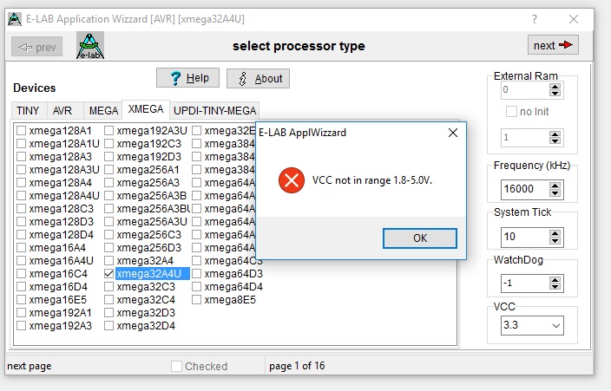Decrease System Tick with down arrow
Viewport: 611px width, 391px height.
tap(555, 240)
